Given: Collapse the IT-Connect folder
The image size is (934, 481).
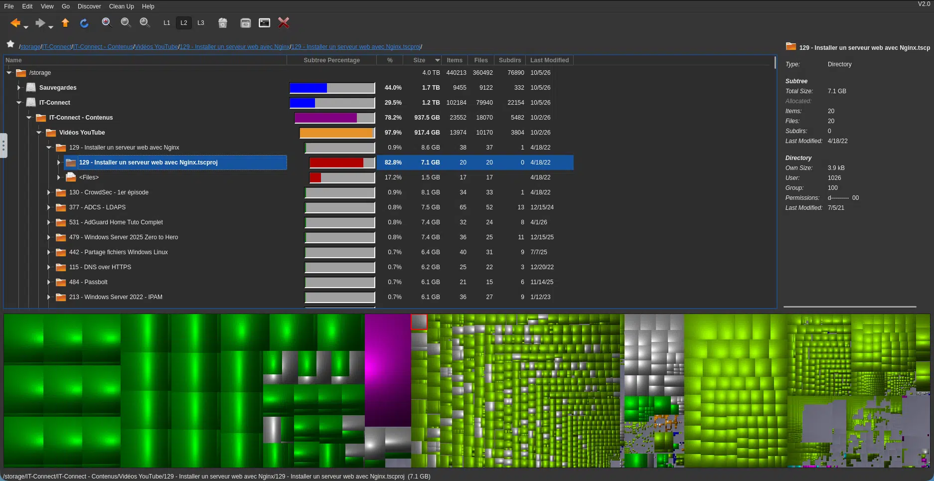Looking at the screenshot, I should click(19, 103).
